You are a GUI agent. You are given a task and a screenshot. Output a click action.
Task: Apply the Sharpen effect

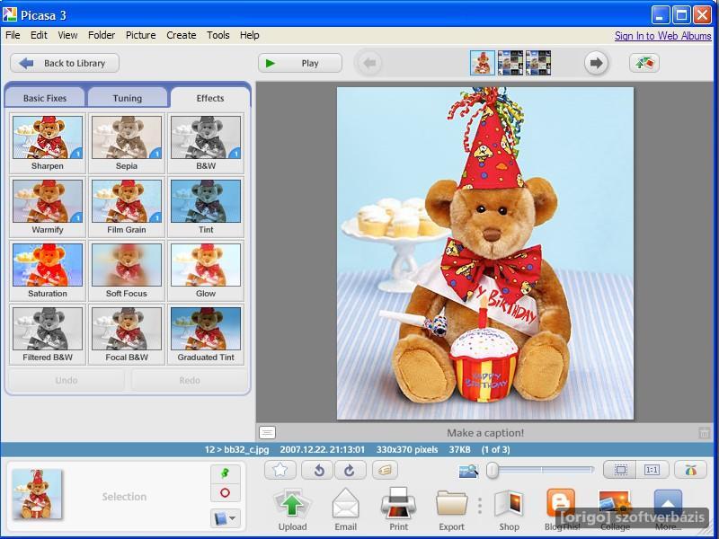pos(48,143)
